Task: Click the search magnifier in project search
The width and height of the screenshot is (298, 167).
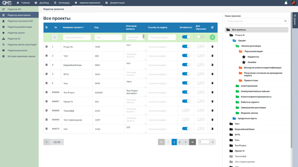Action: point(285,21)
